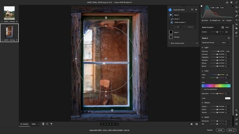Click the Open button

(230, 130)
